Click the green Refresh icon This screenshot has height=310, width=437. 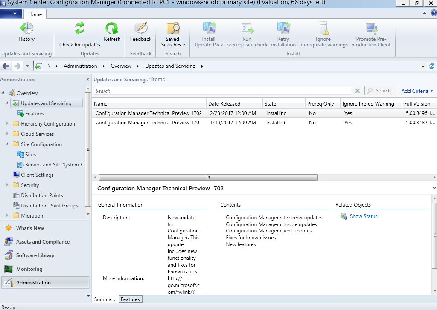click(x=112, y=29)
